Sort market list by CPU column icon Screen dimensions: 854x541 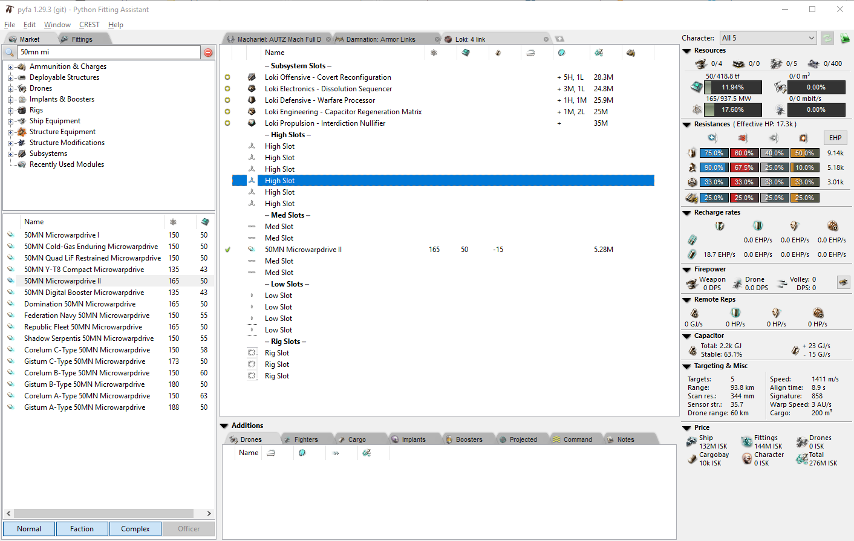[x=205, y=222]
